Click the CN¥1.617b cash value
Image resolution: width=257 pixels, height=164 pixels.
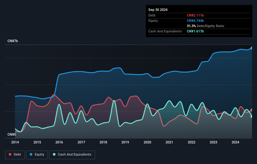195,31
